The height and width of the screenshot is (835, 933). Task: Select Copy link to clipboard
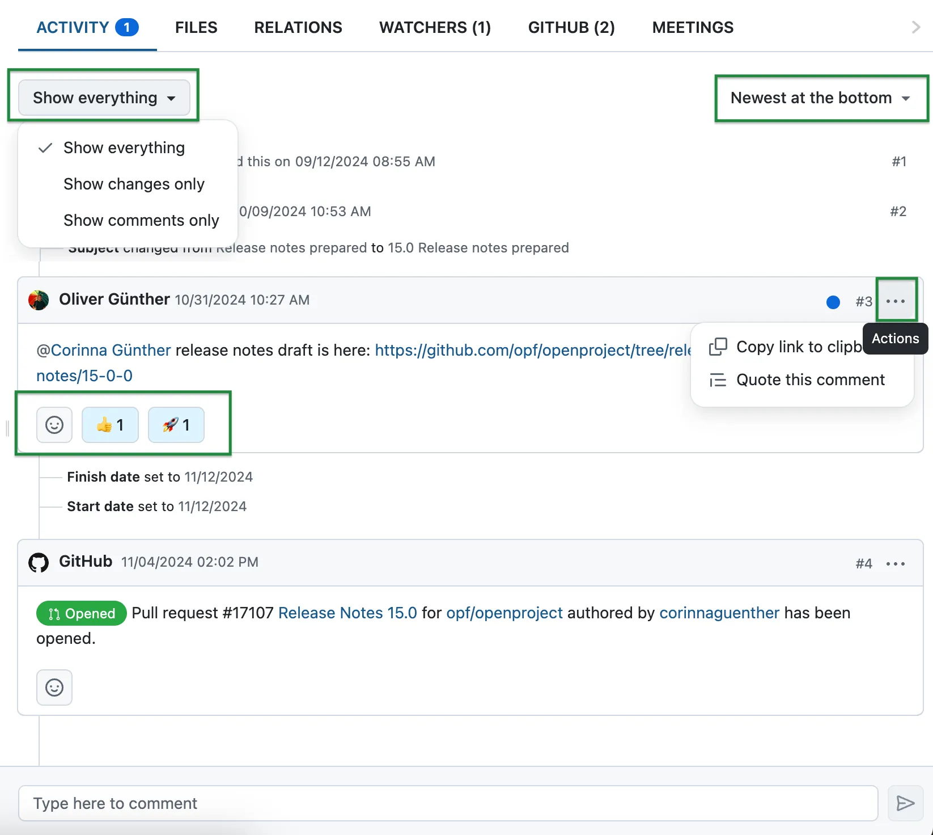(x=788, y=347)
